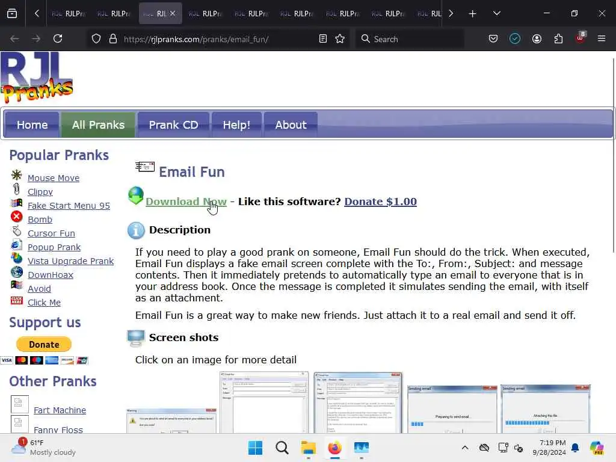Viewport: 616px width, 462px height.
Task: Show hidden system tray icons
Action: pyautogui.click(x=465, y=448)
